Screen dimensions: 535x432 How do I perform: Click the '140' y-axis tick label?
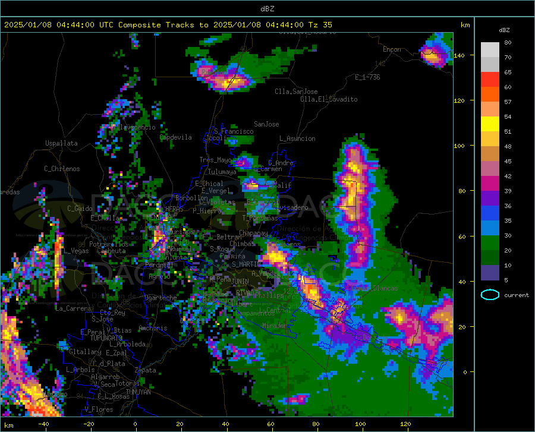coord(460,55)
